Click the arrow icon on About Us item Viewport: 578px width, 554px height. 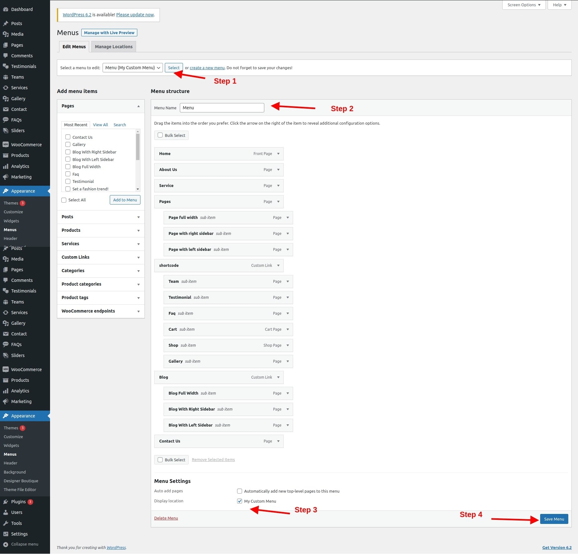tap(278, 170)
